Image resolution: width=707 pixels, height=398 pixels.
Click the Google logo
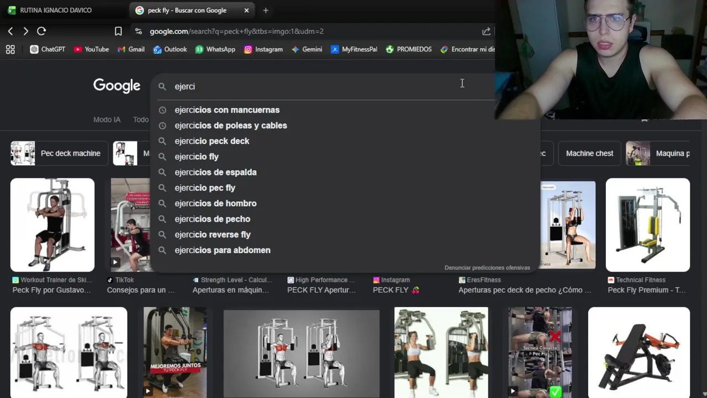point(117,86)
